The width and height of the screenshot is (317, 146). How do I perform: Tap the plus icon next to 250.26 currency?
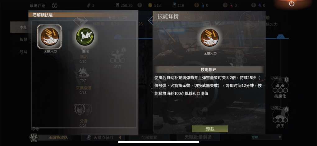point(140,5)
